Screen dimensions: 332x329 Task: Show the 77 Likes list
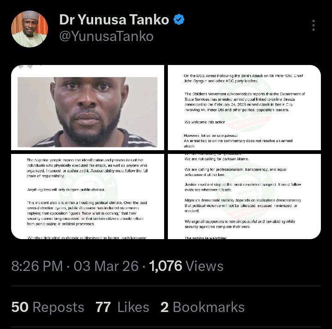[123, 307]
